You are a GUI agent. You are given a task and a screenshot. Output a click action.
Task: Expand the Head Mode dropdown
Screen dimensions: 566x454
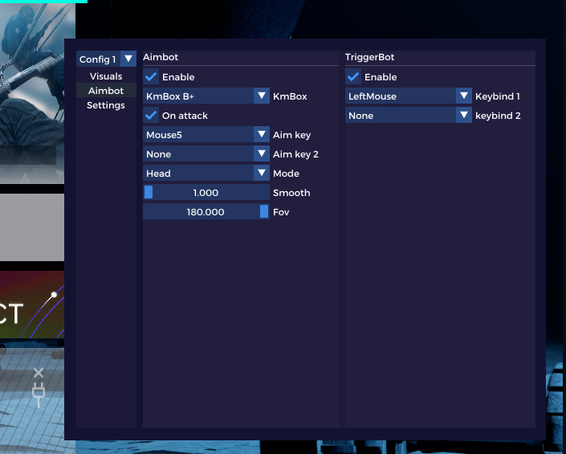[206, 174]
